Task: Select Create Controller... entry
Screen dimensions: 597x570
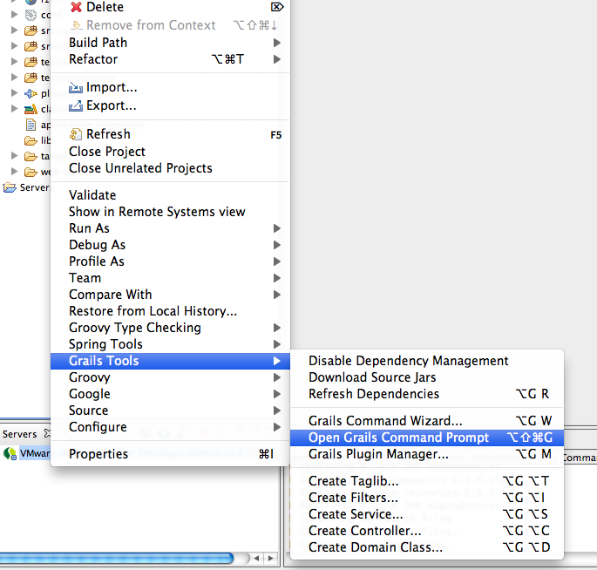Action: click(x=427, y=531)
